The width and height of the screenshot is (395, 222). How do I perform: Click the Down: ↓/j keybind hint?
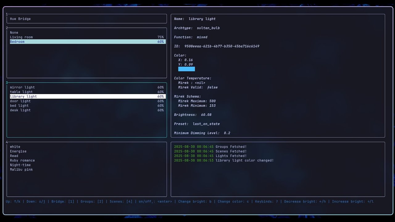click(x=36, y=202)
